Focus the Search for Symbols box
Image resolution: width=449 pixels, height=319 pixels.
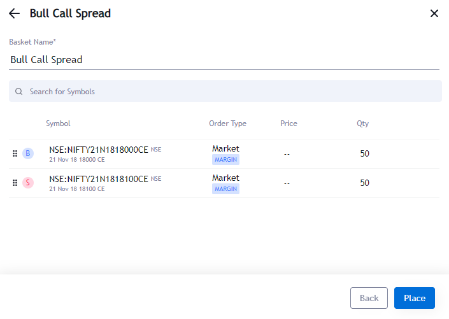click(x=225, y=91)
